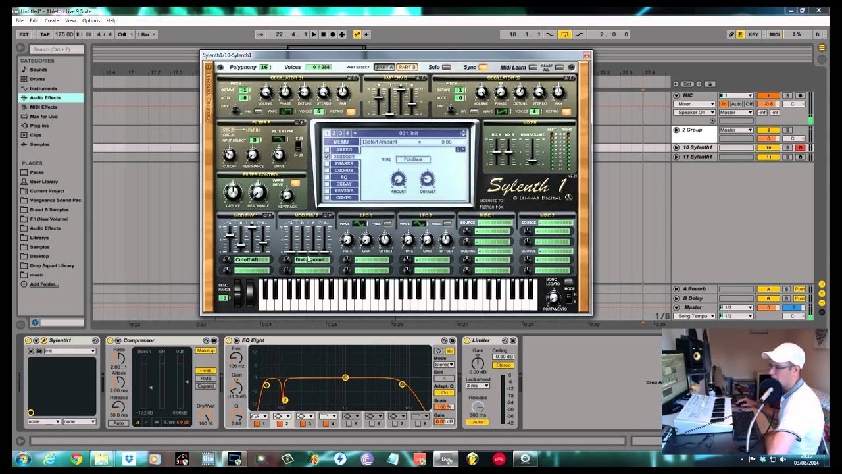Open the Windows Start menu orb
The image size is (842, 474).
click(x=23, y=459)
